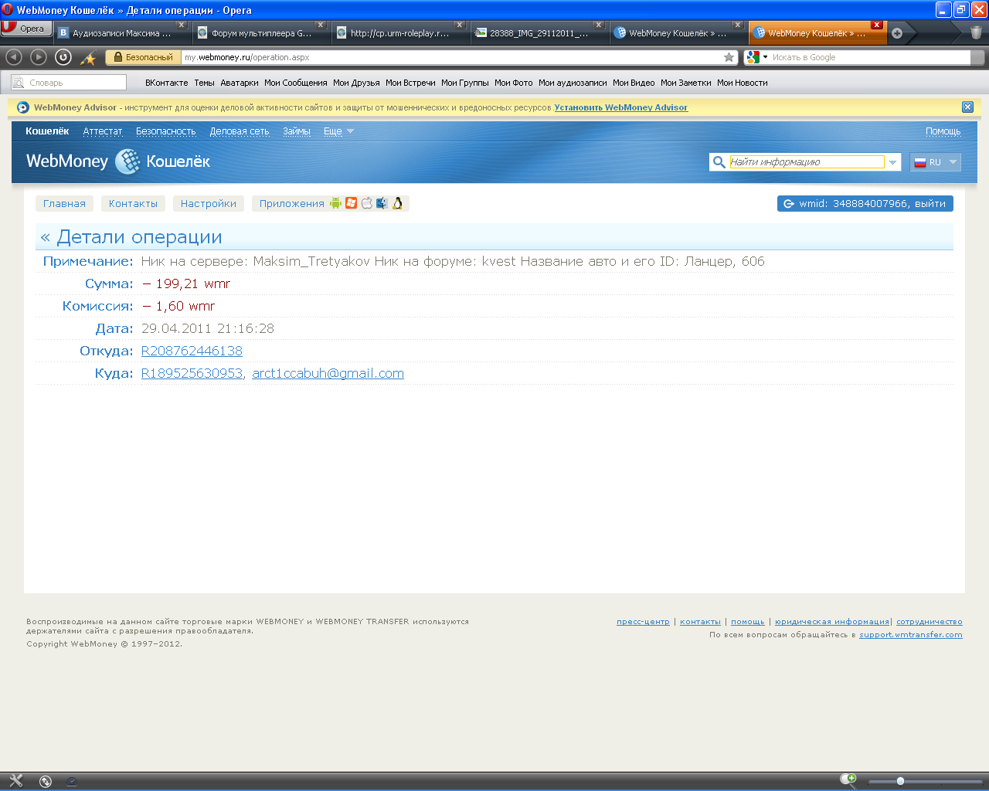Image resolution: width=989 pixels, height=791 pixels.
Task: Open the 'Безопасность' menu item
Action: 166,131
